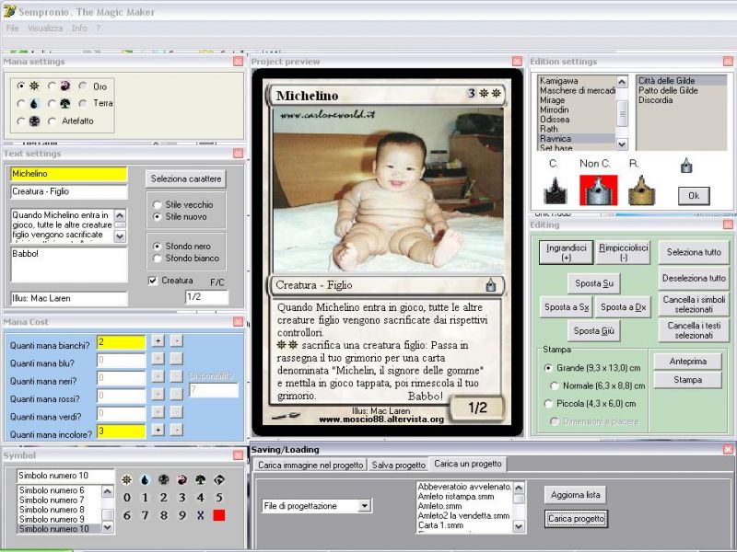Pick the number 6 mana symbol
Viewport: 737px width, 552px height.
pos(126,515)
